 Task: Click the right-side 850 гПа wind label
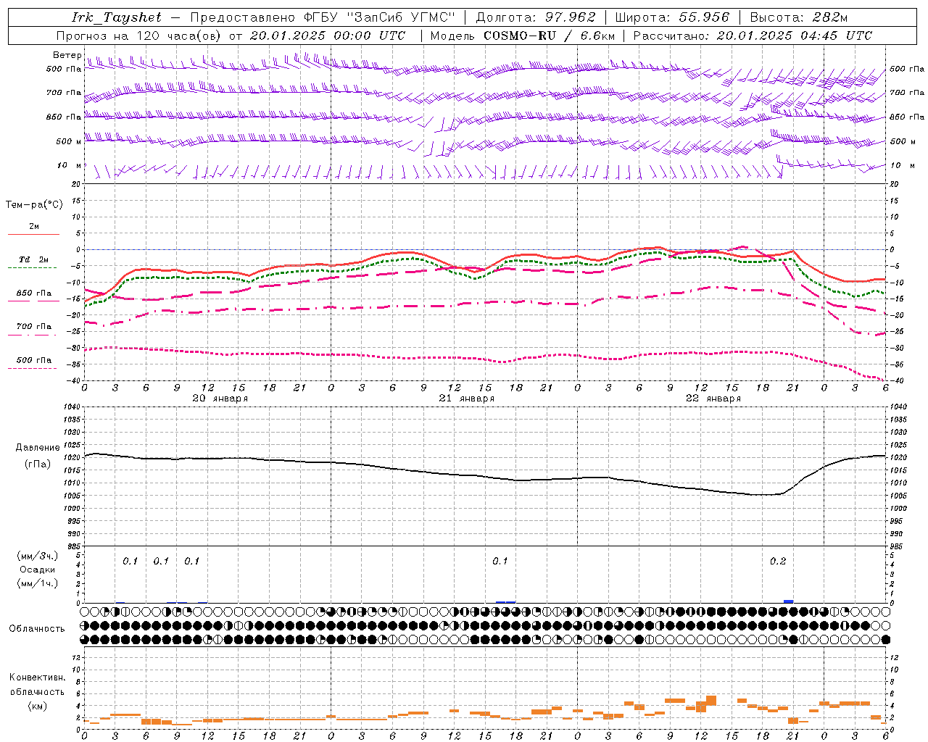coord(906,117)
